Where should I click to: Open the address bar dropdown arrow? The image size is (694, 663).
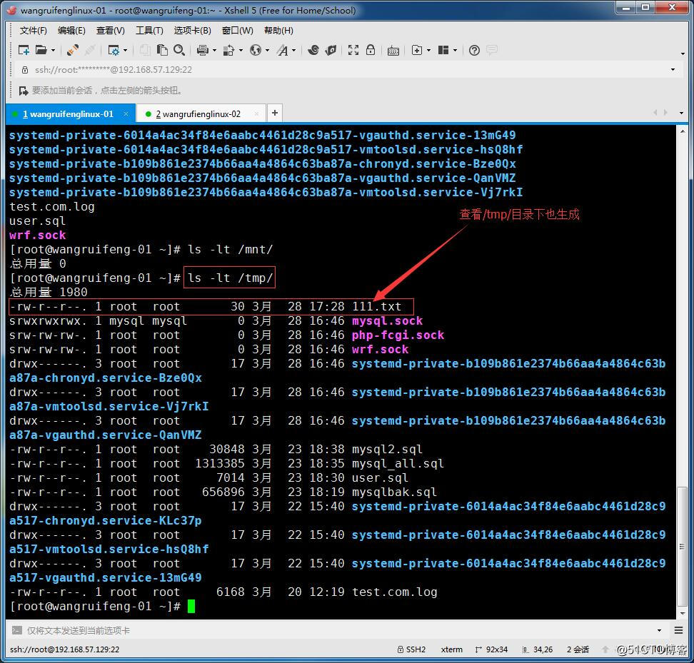point(673,70)
